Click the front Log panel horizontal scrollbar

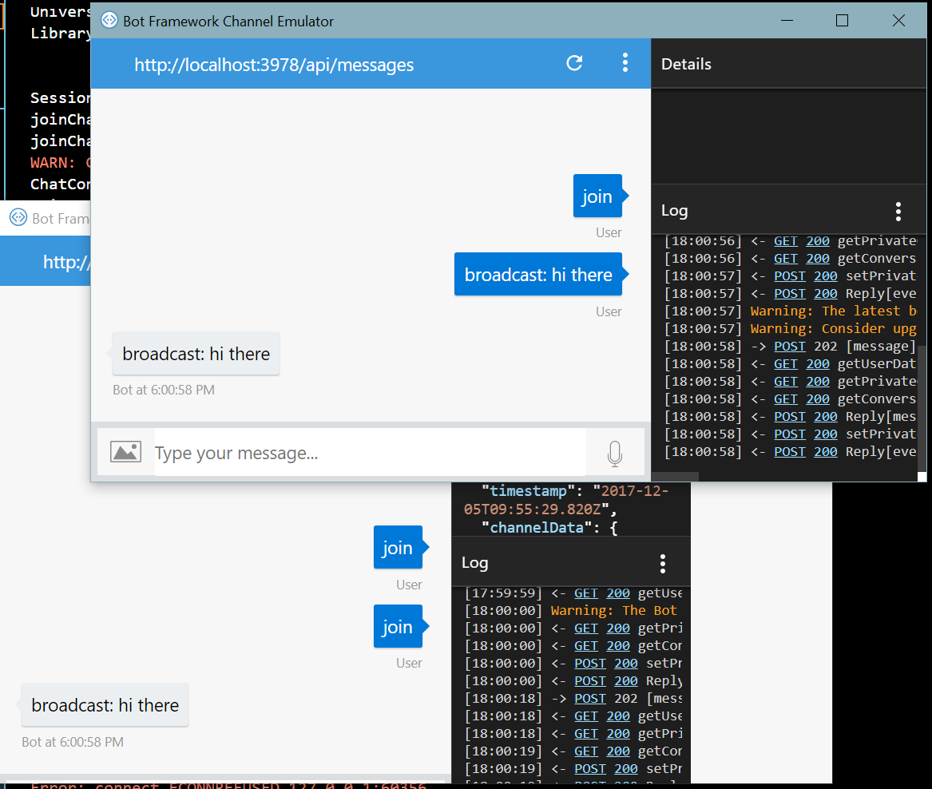(675, 477)
